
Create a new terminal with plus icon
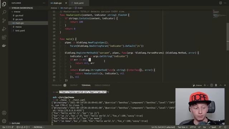205,85
